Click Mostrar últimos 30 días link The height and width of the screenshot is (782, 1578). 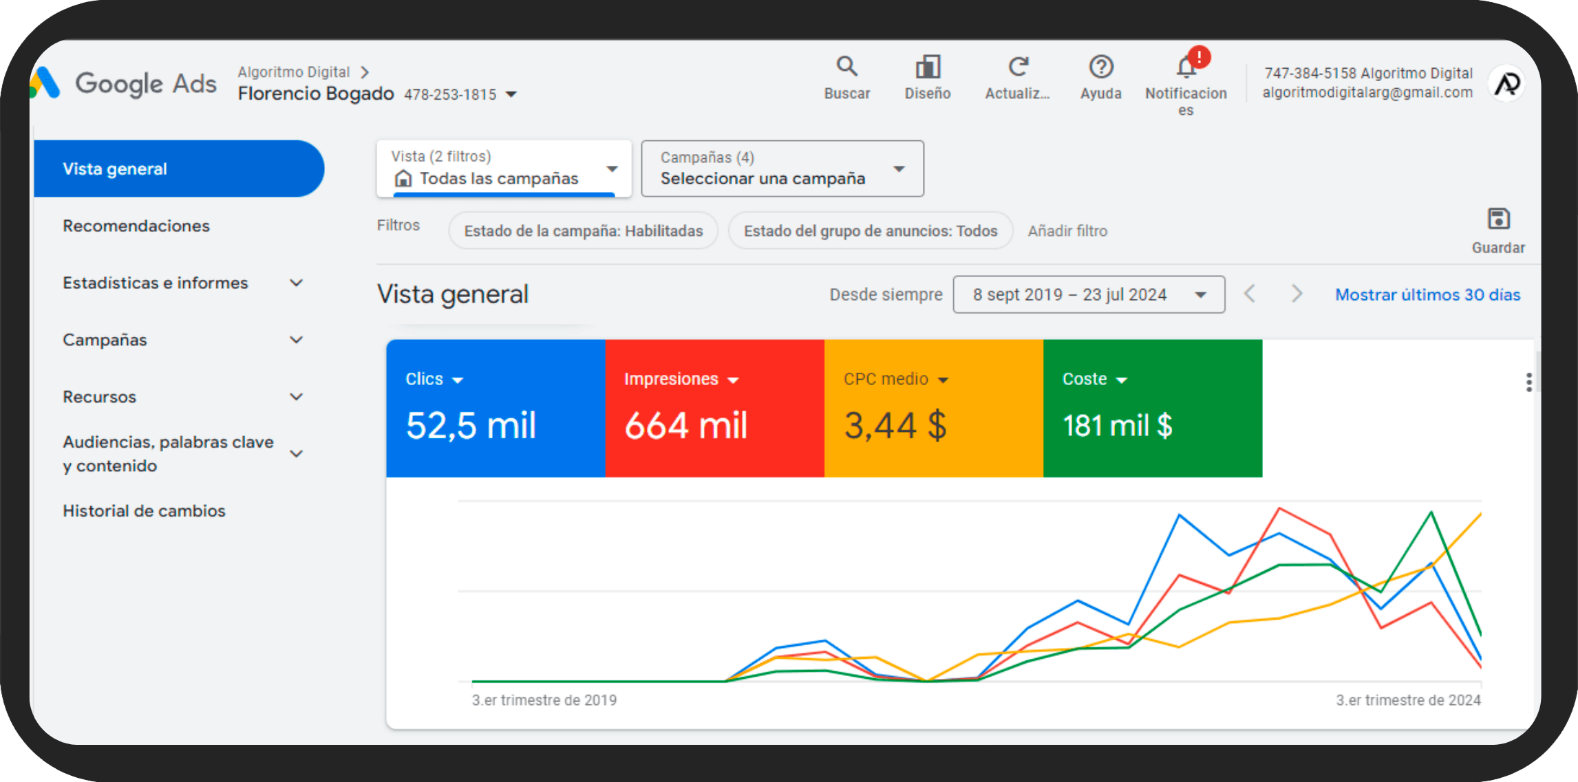pyautogui.click(x=1427, y=294)
